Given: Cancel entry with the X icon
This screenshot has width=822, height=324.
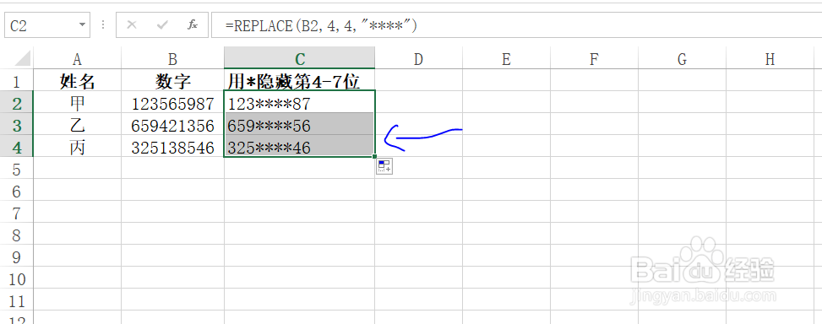Looking at the screenshot, I should pos(132,25).
